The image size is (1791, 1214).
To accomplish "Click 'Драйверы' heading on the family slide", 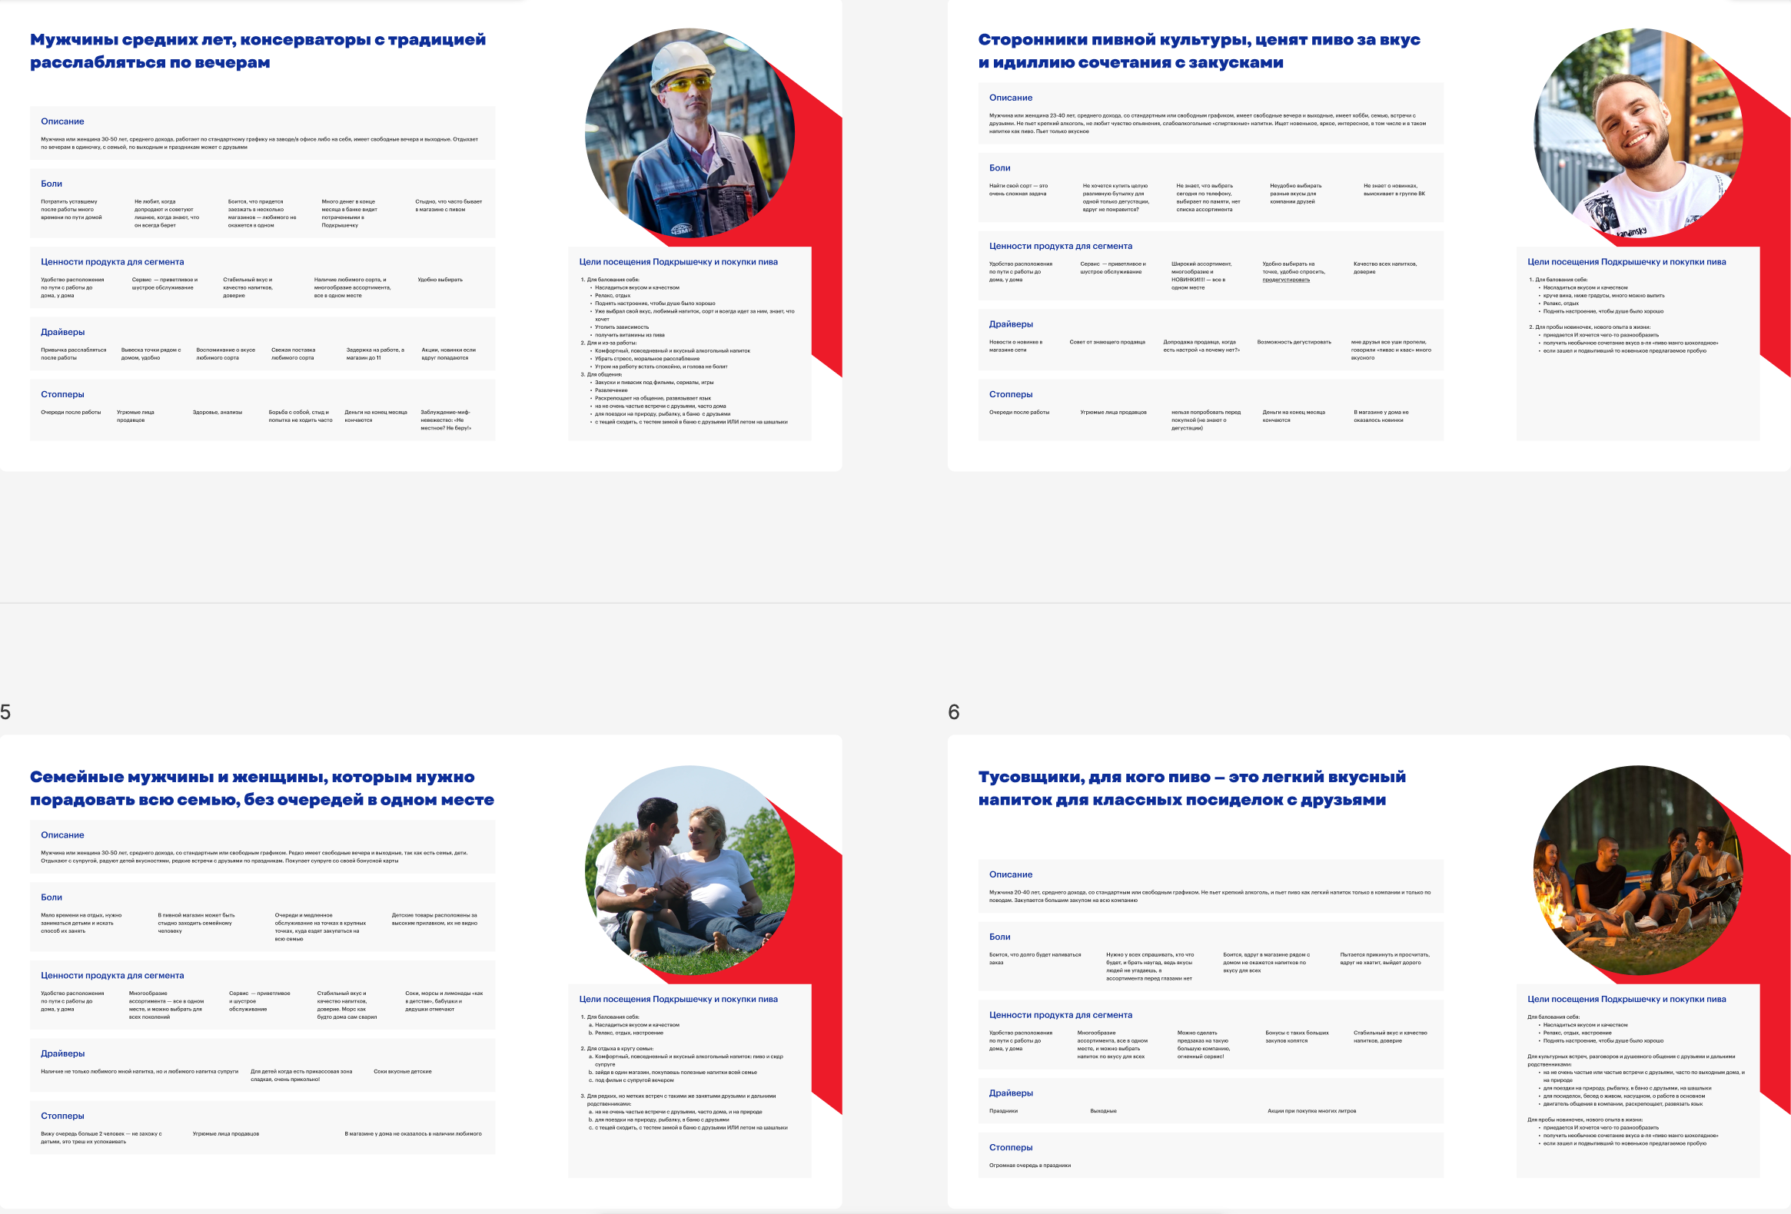I will [62, 1053].
